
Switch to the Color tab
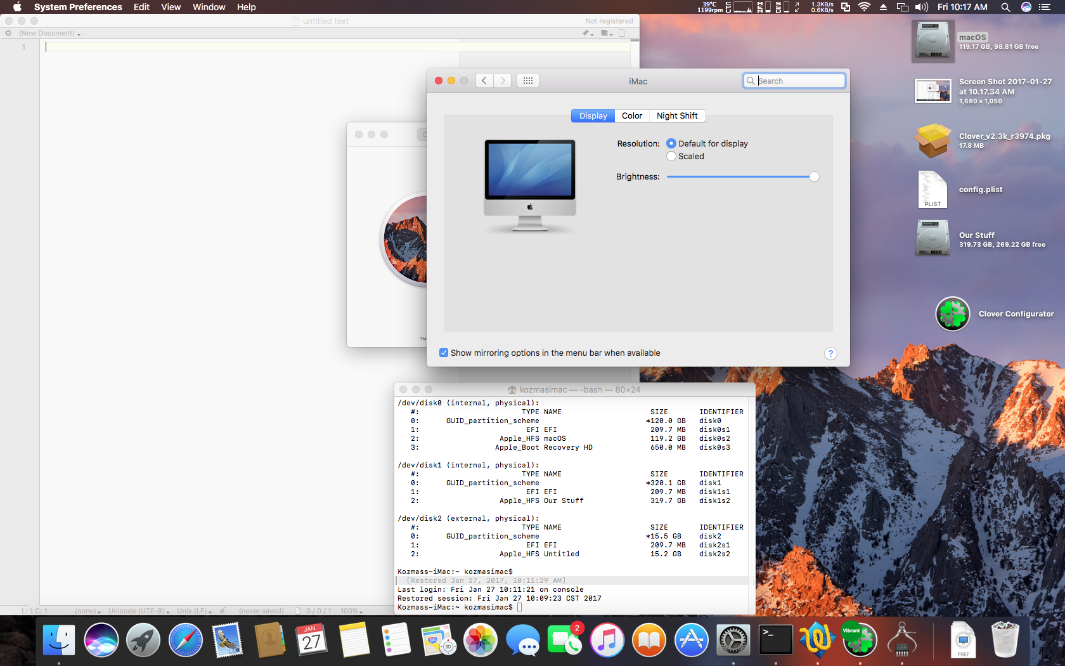tap(631, 115)
